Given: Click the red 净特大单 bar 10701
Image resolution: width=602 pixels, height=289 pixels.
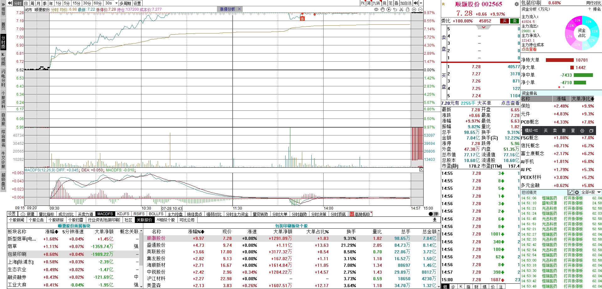Looking at the screenshot, I should click(560, 60).
